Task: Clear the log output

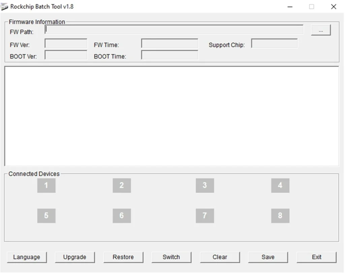Action: click(220, 257)
